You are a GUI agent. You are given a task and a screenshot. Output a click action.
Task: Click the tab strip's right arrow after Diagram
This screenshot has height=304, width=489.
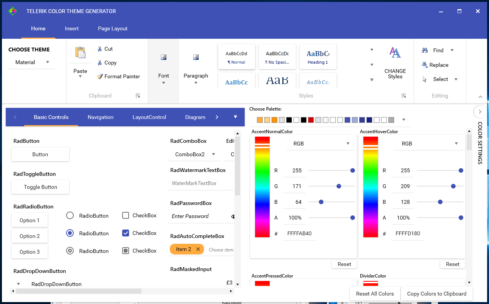(x=217, y=117)
